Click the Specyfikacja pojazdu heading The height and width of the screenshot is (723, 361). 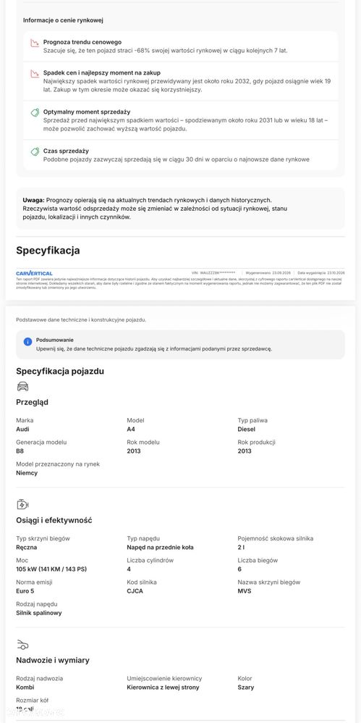[60, 371]
